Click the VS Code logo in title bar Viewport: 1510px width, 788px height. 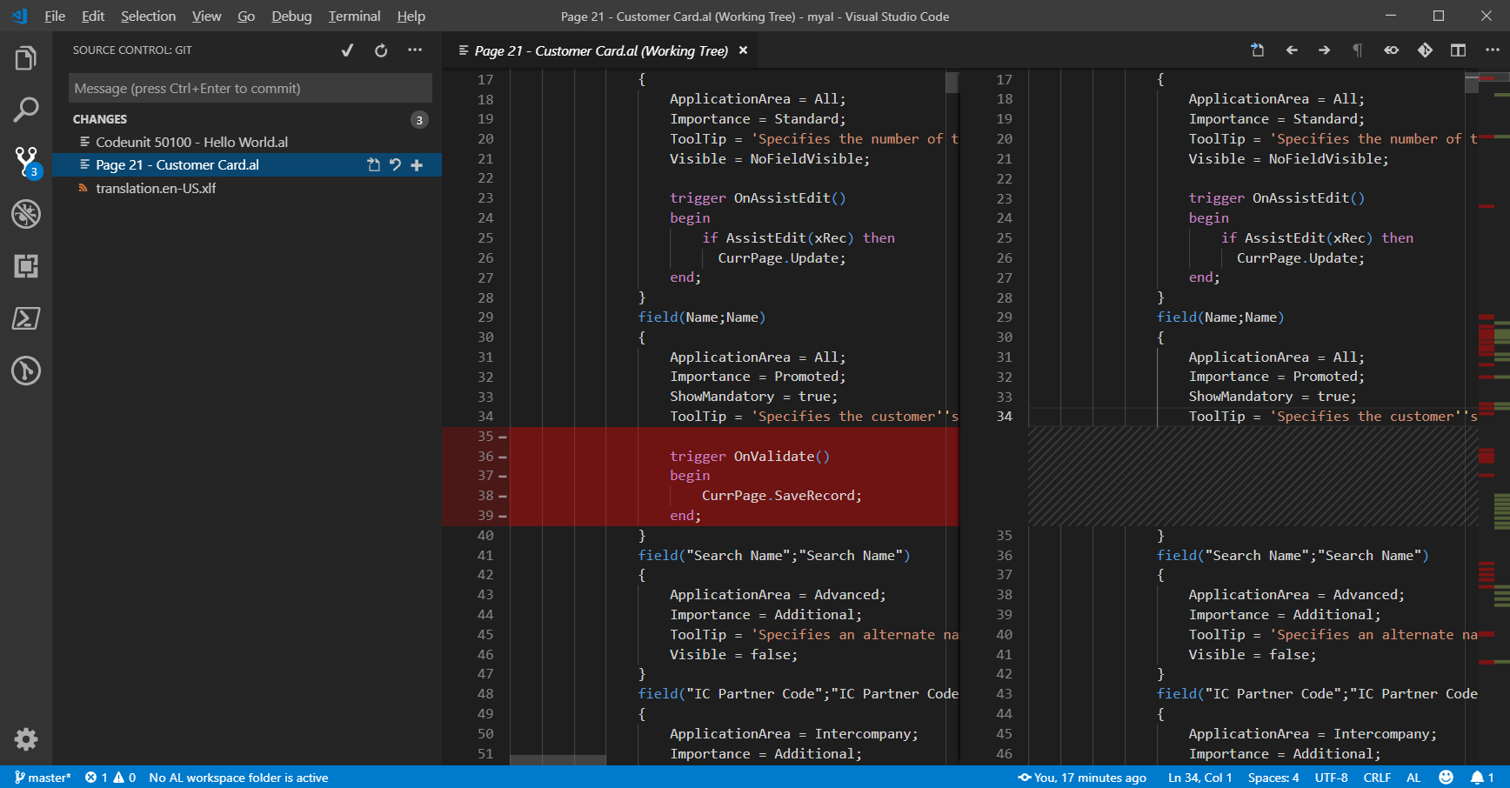tap(19, 16)
